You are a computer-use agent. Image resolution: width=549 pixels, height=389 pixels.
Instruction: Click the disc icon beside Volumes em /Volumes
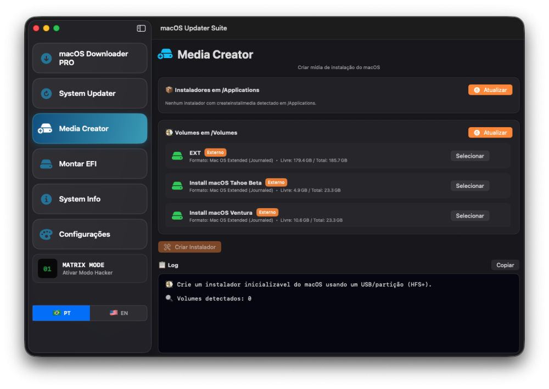(x=169, y=133)
